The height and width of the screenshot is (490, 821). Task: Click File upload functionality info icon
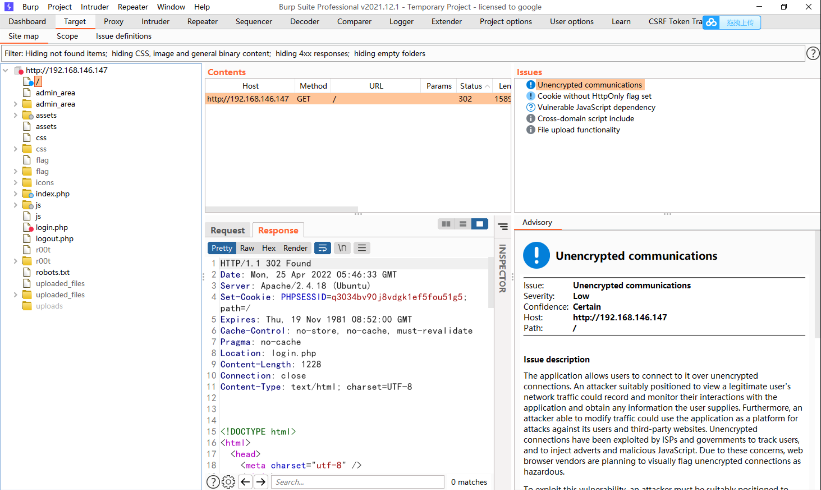[x=530, y=130]
